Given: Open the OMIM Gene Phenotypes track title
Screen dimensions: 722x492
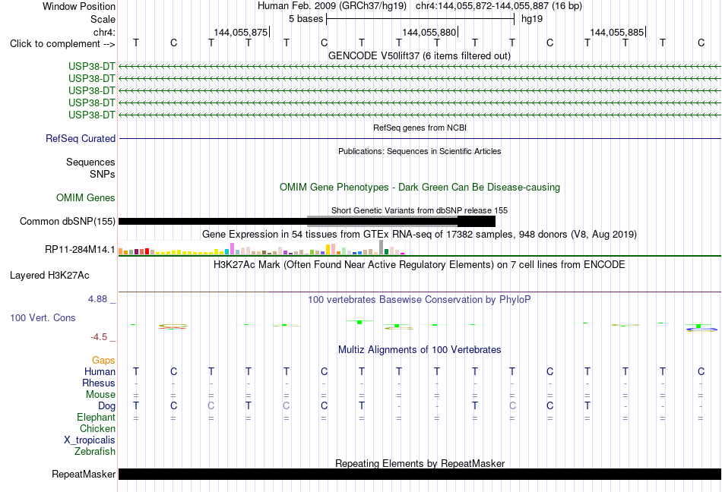Looking at the screenshot, I should point(420,187).
